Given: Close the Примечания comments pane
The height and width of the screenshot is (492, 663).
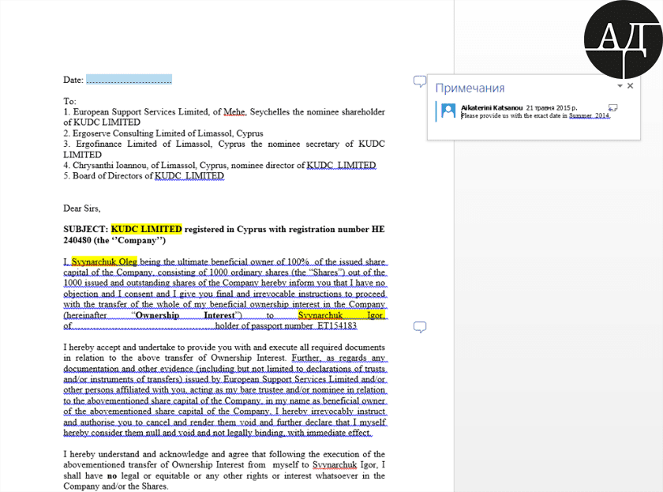Looking at the screenshot, I should [x=630, y=86].
